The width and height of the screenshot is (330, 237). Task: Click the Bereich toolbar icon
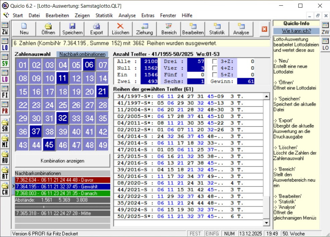169,29
